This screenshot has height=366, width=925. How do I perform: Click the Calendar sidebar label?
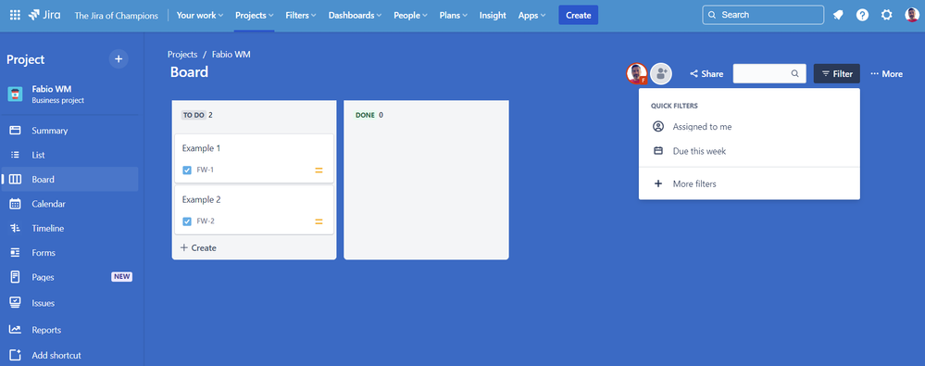[x=48, y=204]
